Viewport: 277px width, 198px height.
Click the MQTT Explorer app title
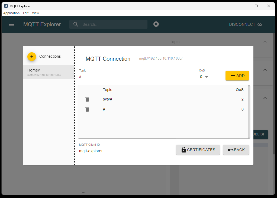pos(42,24)
